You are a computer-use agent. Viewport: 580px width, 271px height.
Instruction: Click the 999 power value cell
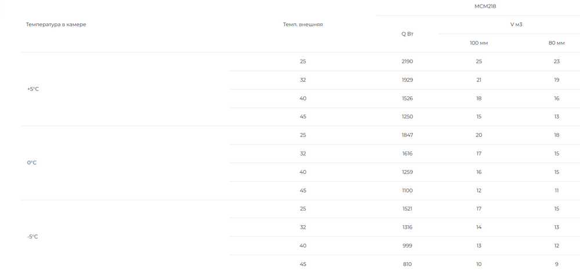tap(407, 246)
